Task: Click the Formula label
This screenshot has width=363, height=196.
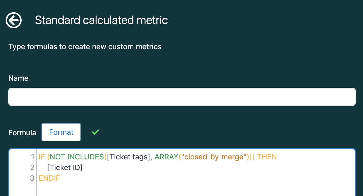Action: [x=22, y=133]
